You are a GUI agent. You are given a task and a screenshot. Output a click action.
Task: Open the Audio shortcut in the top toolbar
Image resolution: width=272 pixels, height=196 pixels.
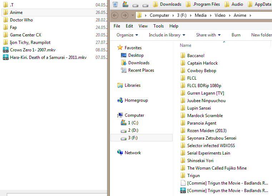click(233, 4)
